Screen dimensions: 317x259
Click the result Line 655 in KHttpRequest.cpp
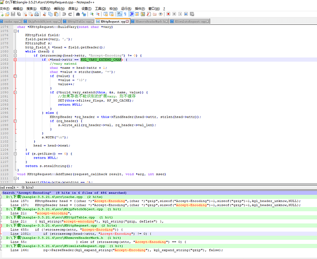(x=67, y=229)
